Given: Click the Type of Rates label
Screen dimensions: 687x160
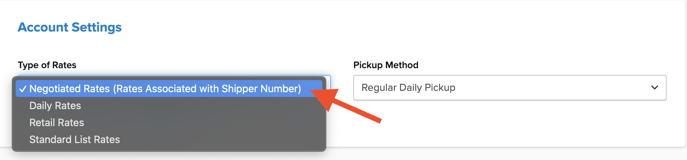Looking at the screenshot, I should (47, 65).
